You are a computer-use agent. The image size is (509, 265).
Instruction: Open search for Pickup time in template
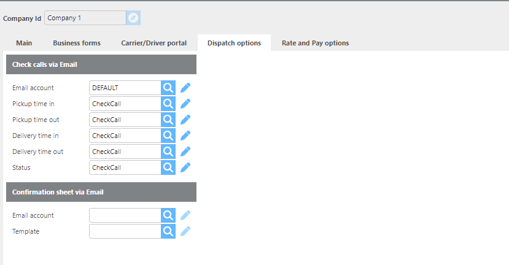(168, 104)
